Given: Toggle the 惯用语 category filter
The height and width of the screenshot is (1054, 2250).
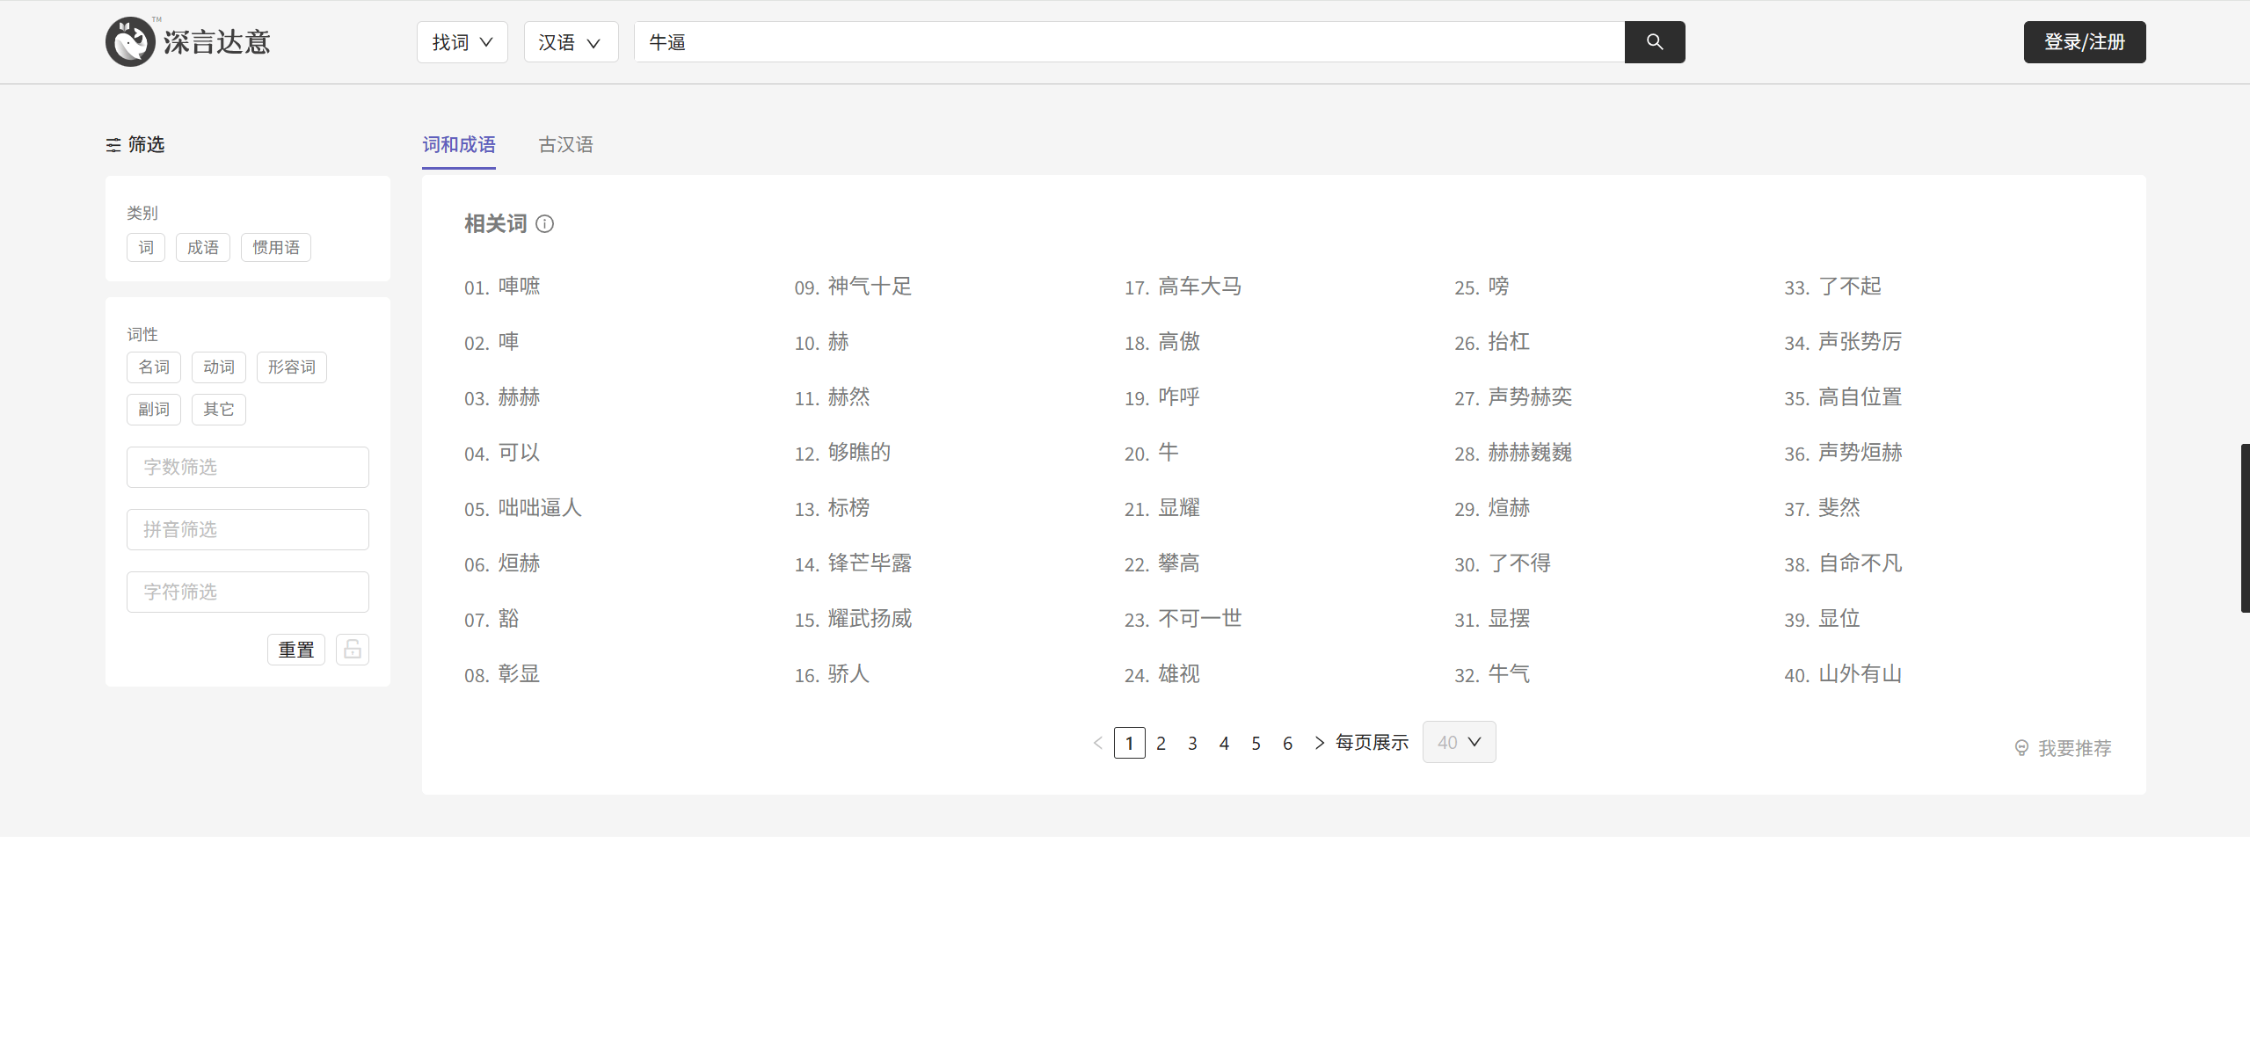Looking at the screenshot, I should point(275,247).
